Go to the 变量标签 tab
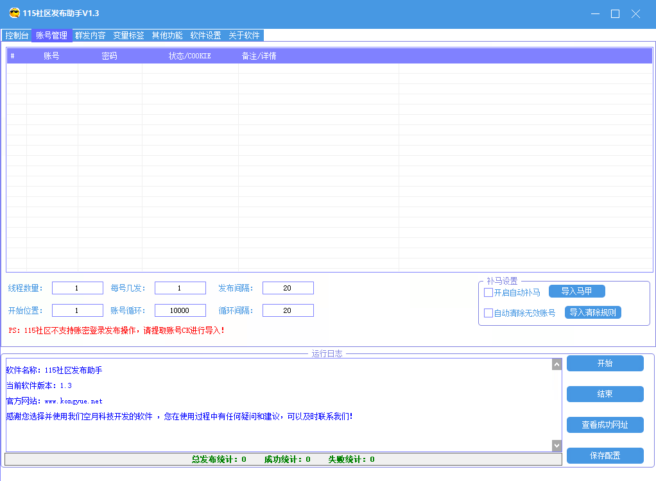 (x=128, y=35)
